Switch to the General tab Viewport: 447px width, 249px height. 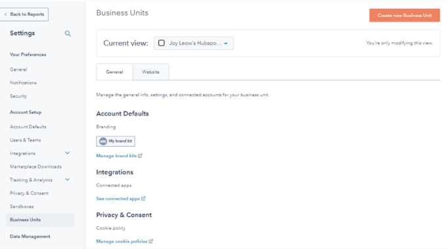[x=114, y=72]
